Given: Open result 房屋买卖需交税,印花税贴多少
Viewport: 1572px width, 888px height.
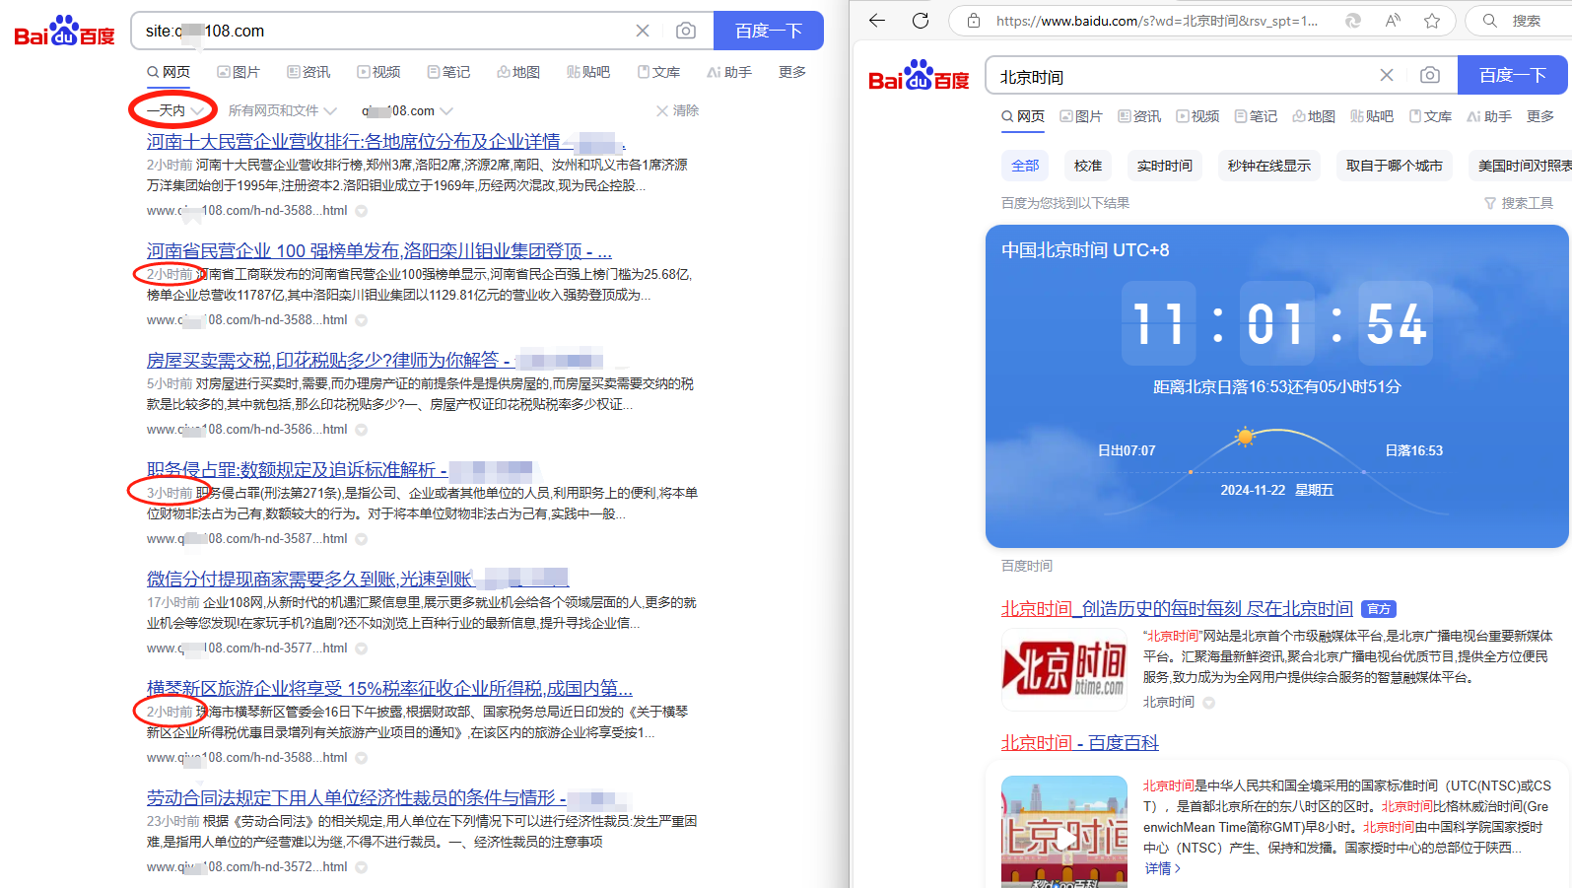Looking at the screenshot, I should point(375,361).
